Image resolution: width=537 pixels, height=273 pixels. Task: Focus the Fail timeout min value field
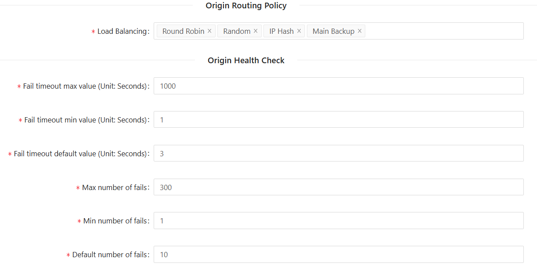(x=338, y=120)
